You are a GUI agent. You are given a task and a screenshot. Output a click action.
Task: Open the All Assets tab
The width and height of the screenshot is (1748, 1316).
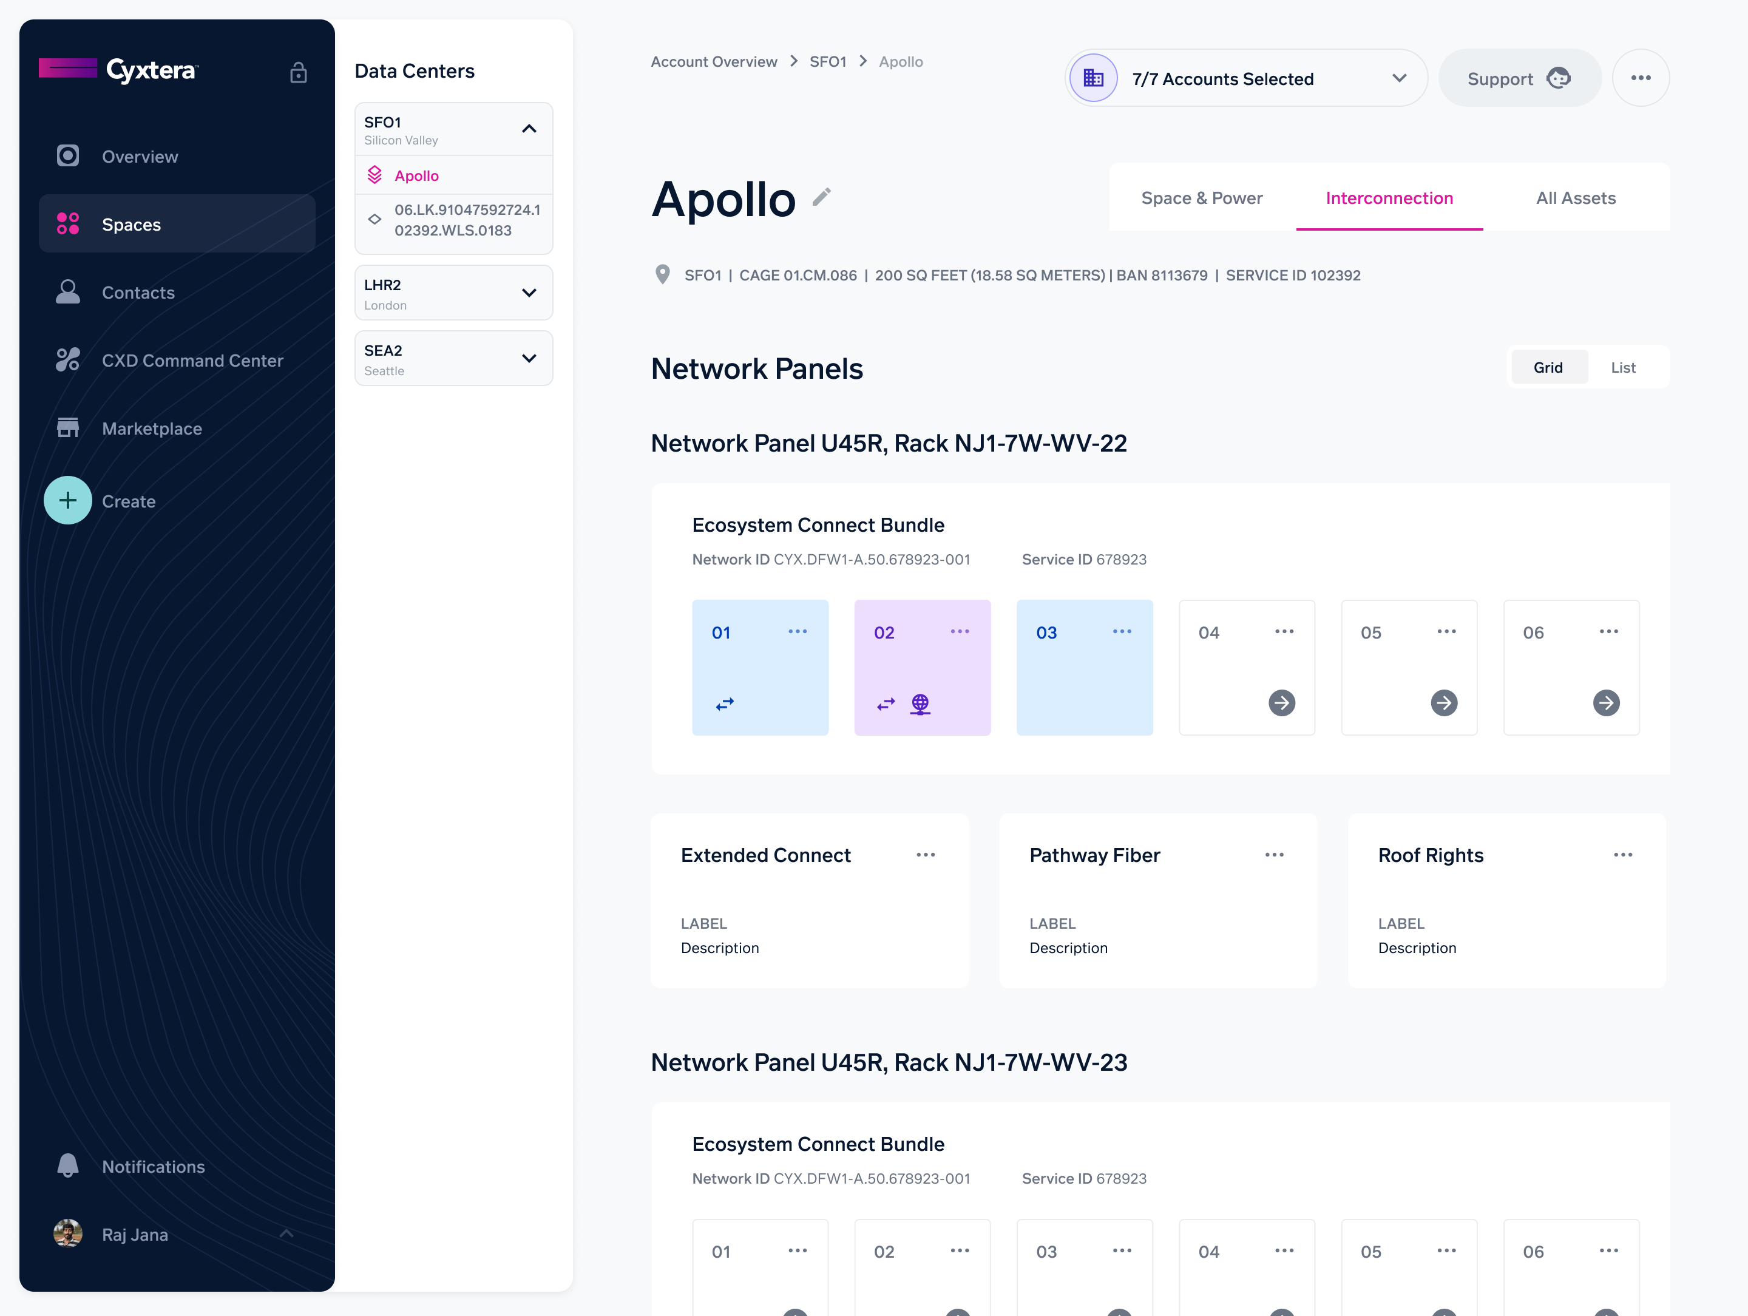click(1576, 198)
